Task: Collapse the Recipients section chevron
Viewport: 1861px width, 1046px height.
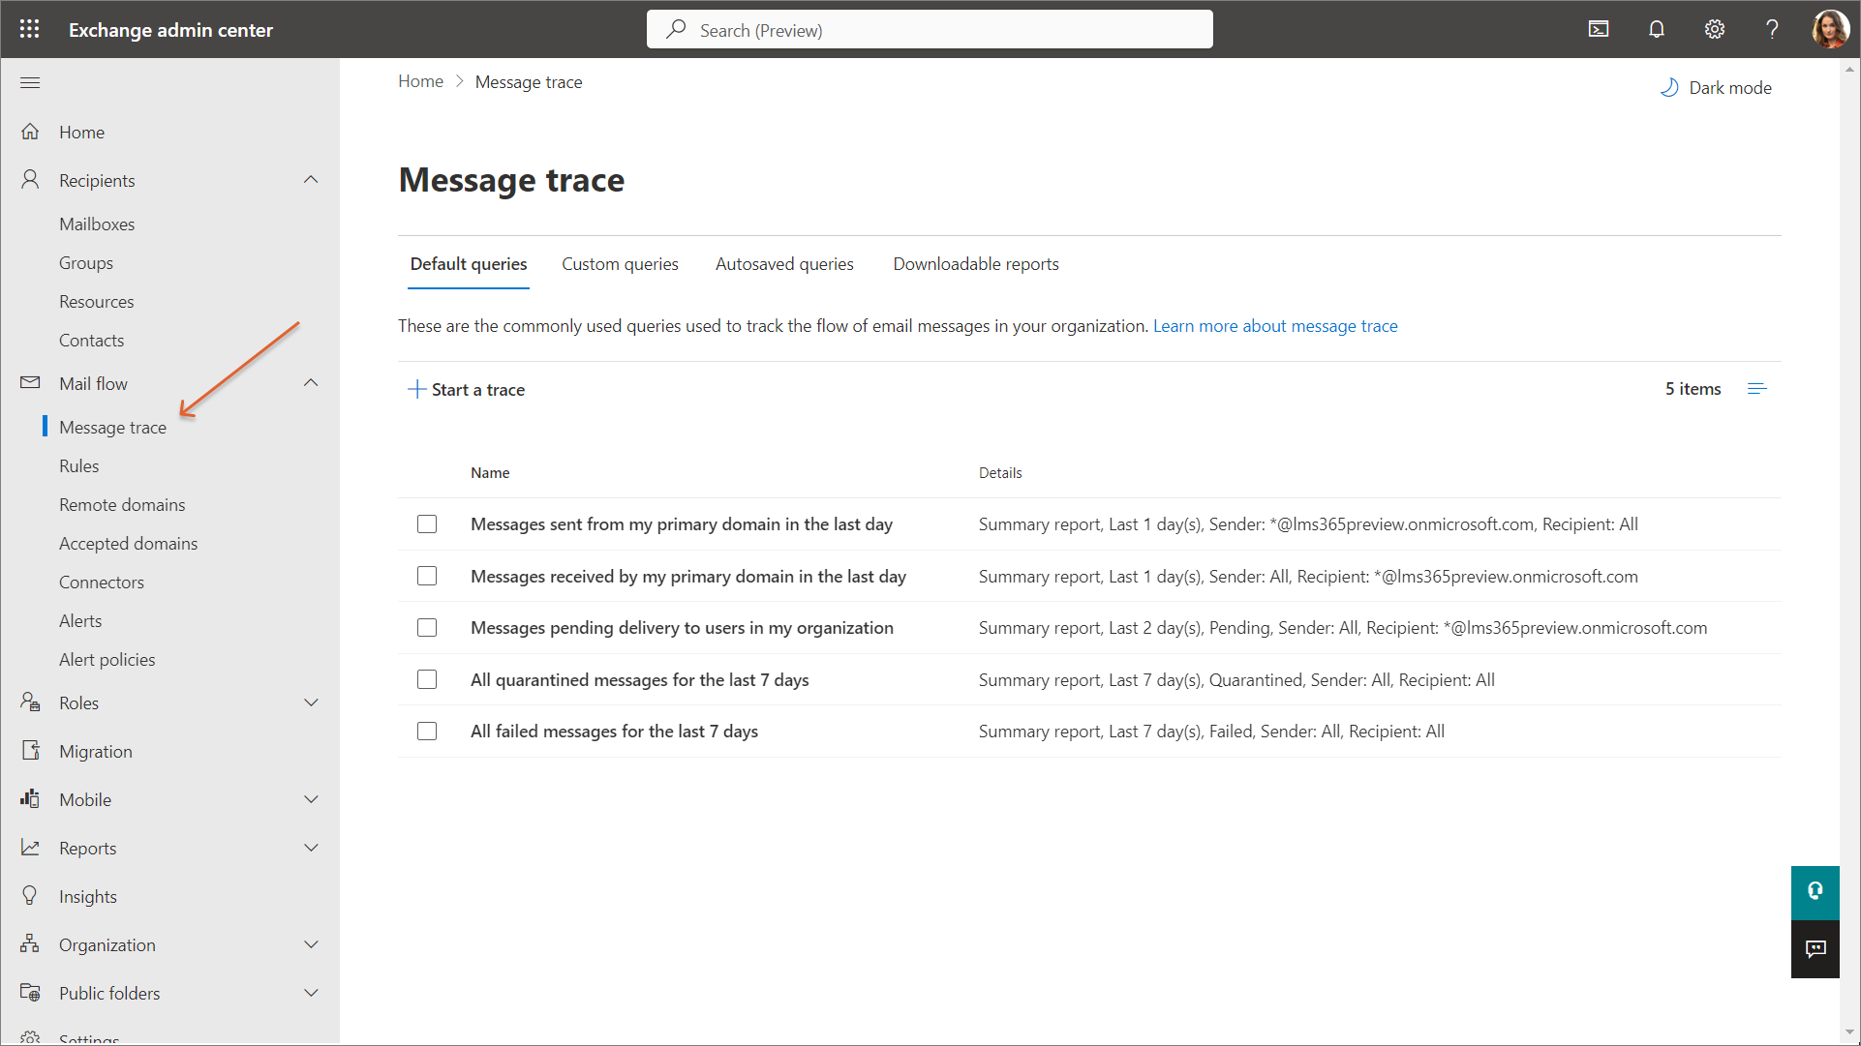Action: 311,180
